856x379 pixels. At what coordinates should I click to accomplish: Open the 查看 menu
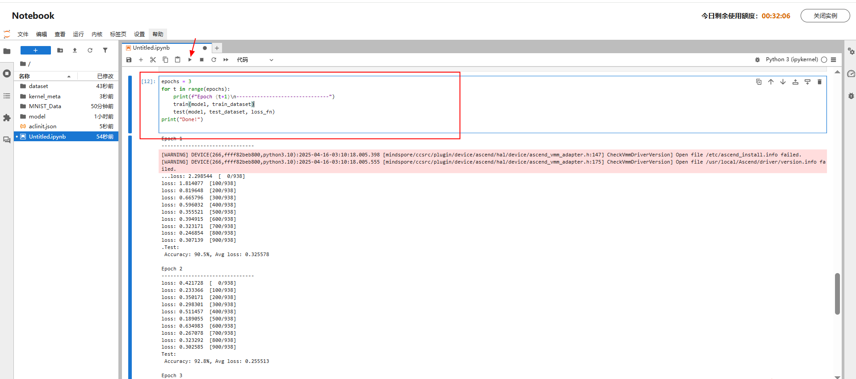[x=60, y=34]
